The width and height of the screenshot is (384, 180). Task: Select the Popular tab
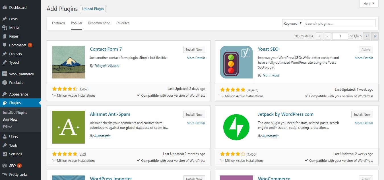click(x=77, y=23)
